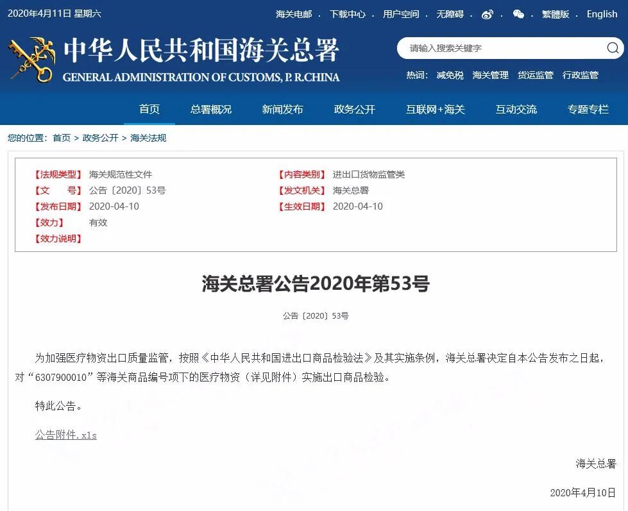
Task: Click the search magnifier icon
Action: click(614, 48)
